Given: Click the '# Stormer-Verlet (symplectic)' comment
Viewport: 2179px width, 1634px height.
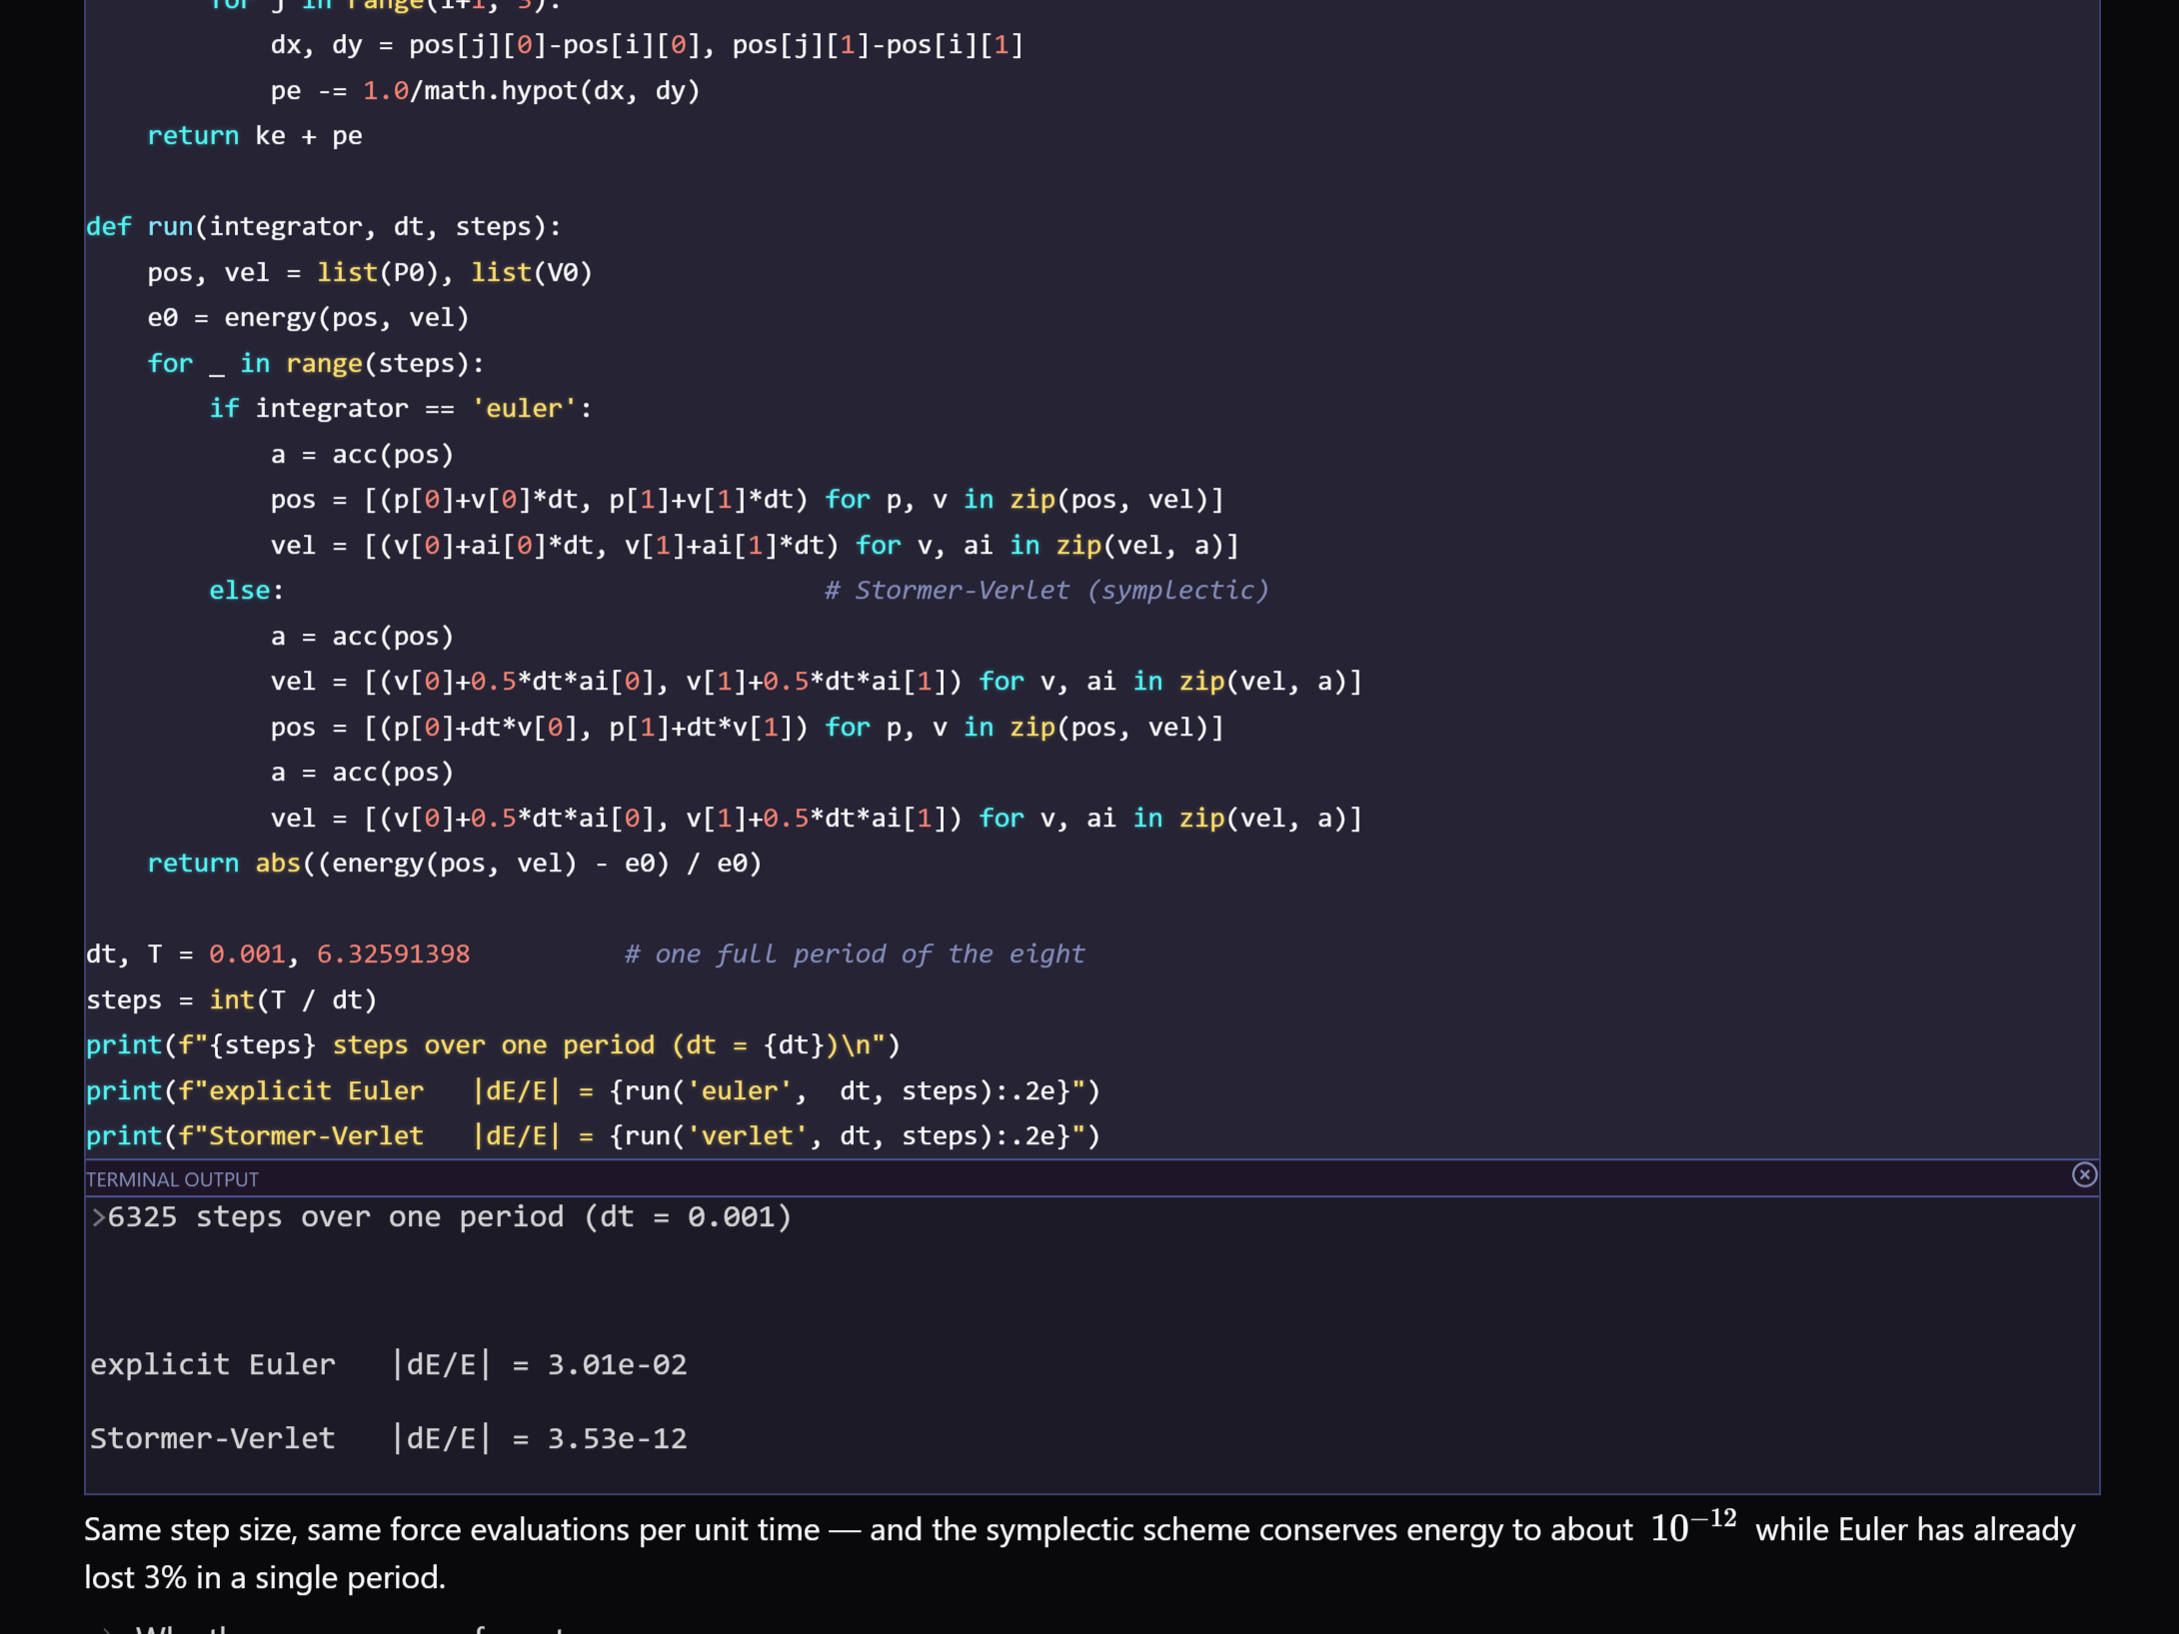Looking at the screenshot, I should 1047,591.
